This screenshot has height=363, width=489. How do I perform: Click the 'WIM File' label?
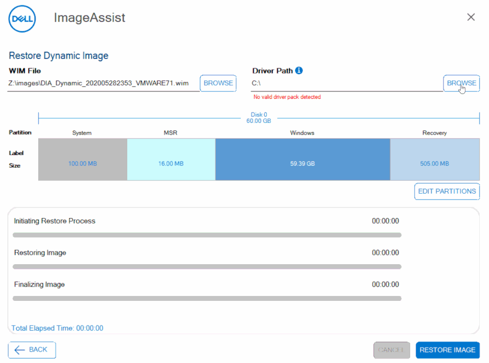(25, 71)
